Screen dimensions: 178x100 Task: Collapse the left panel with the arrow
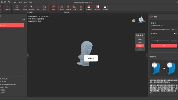28,55
